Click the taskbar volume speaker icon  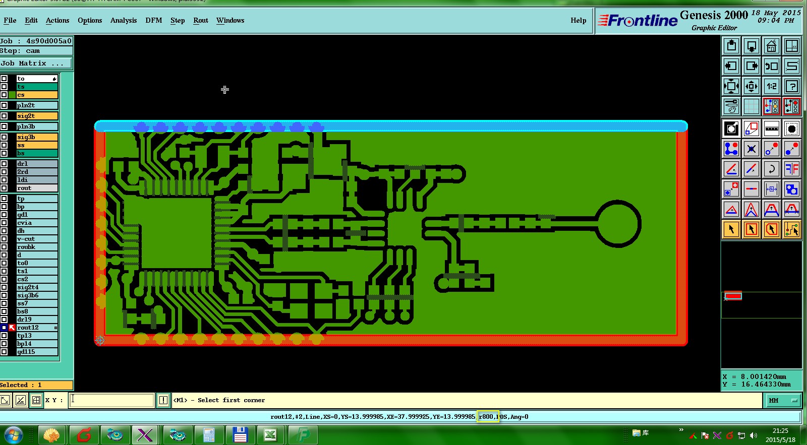click(x=753, y=435)
